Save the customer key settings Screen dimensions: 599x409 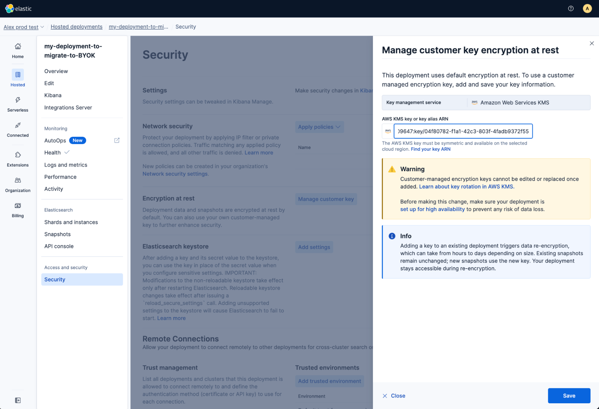[x=569, y=396]
